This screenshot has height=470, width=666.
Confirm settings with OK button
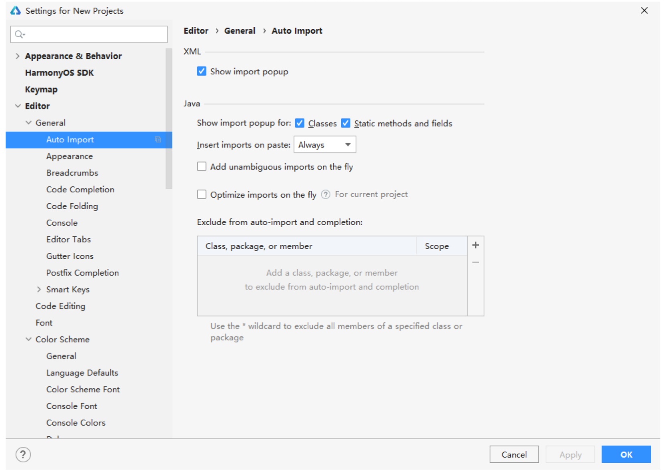coord(626,454)
